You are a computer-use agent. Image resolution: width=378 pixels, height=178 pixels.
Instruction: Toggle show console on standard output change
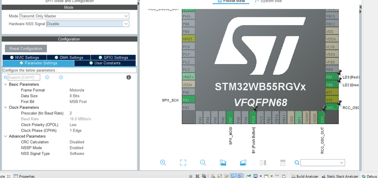click(x=233, y=176)
